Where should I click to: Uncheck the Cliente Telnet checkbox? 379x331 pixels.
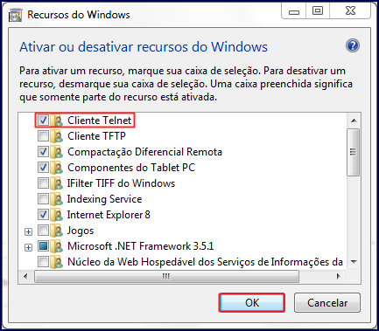pyautogui.click(x=43, y=120)
